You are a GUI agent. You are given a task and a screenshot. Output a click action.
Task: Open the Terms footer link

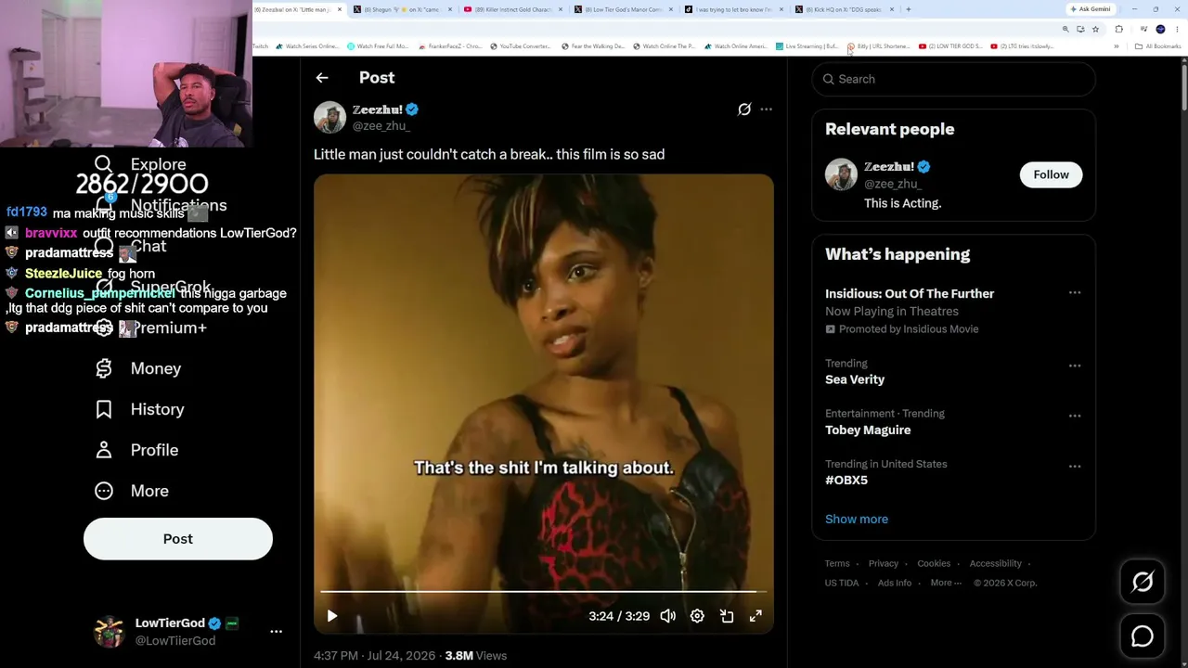pos(837,563)
